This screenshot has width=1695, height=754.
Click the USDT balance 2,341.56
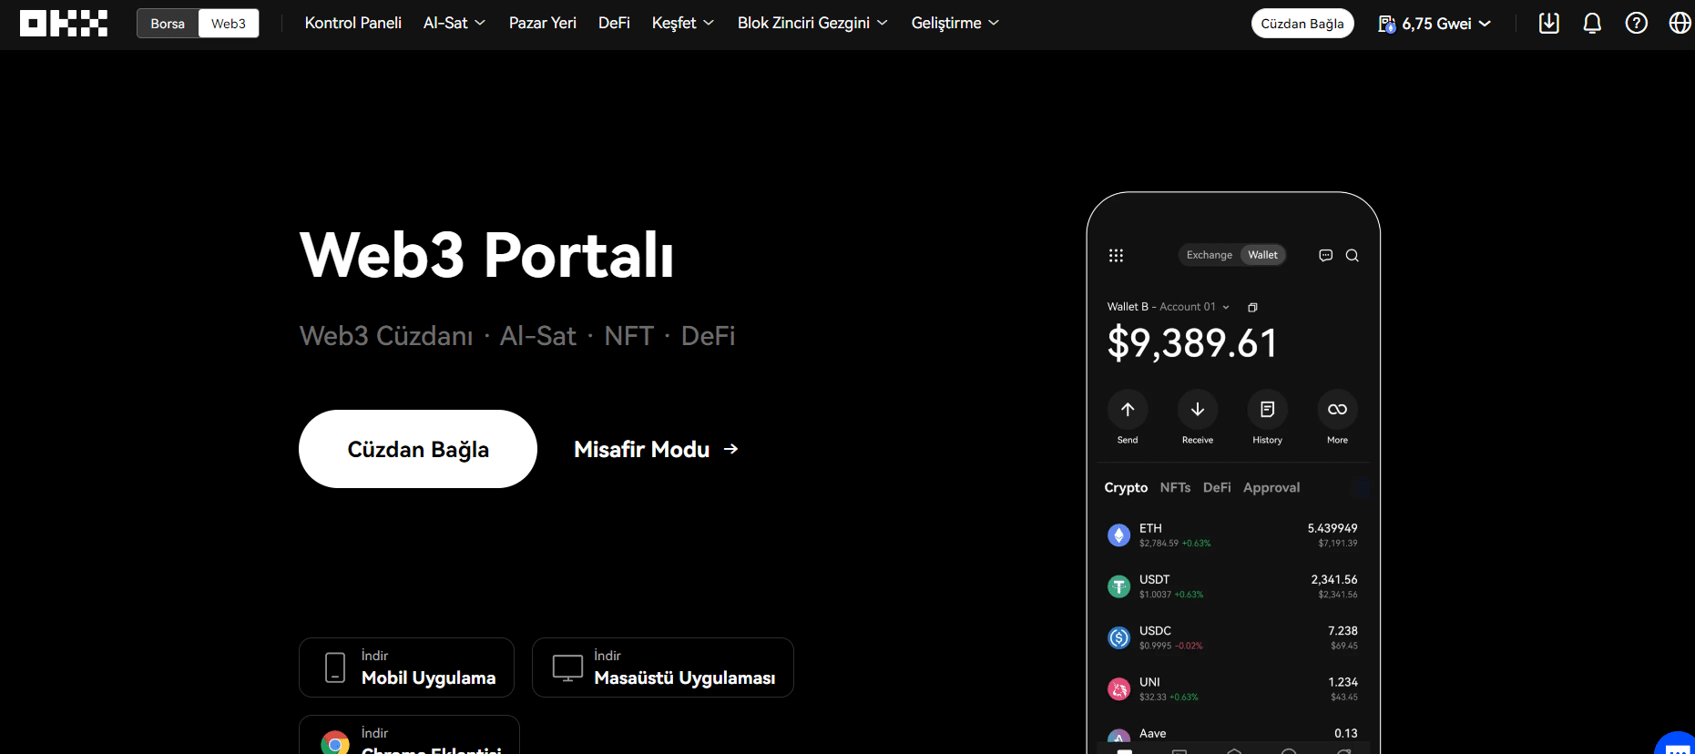[1334, 579]
